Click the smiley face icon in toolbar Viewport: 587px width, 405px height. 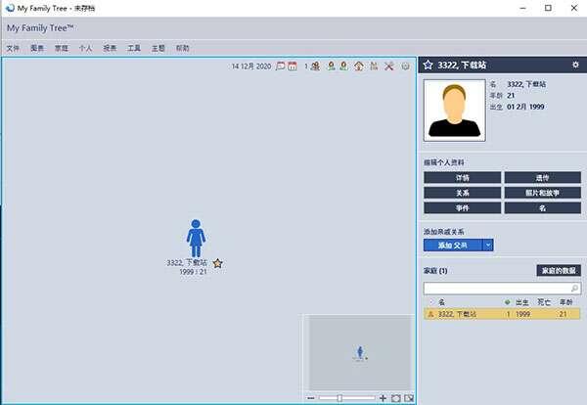tap(406, 67)
